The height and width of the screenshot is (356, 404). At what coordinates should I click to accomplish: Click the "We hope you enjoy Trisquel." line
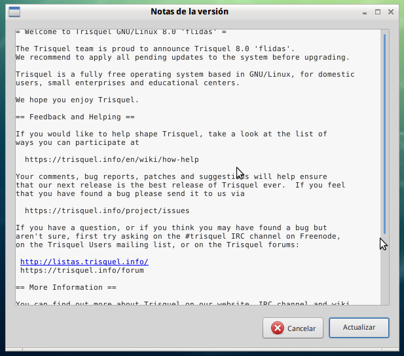(77, 100)
